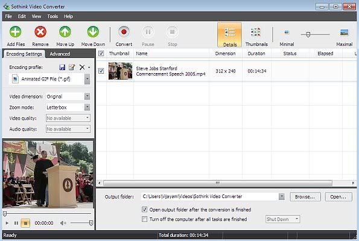Screen dimensions: 359x241
Task: Click the Status column header
Action: [x=290, y=54]
